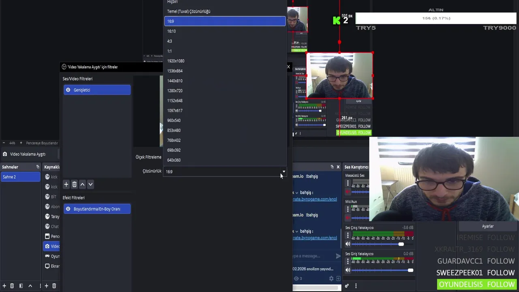The image size is (519, 292).
Task: Add a new scene in Sahneler
Action: (4, 286)
